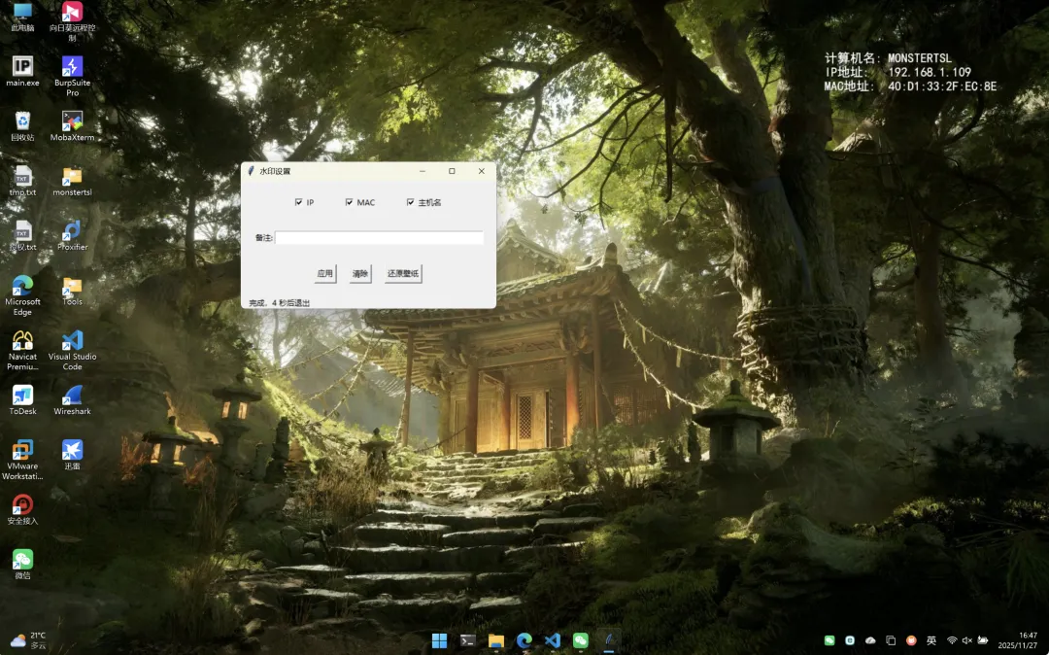Open Edge from the taskbar
The image size is (1049, 655).
(524, 640)
